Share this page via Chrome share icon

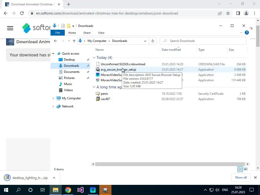tap(220, 13)
